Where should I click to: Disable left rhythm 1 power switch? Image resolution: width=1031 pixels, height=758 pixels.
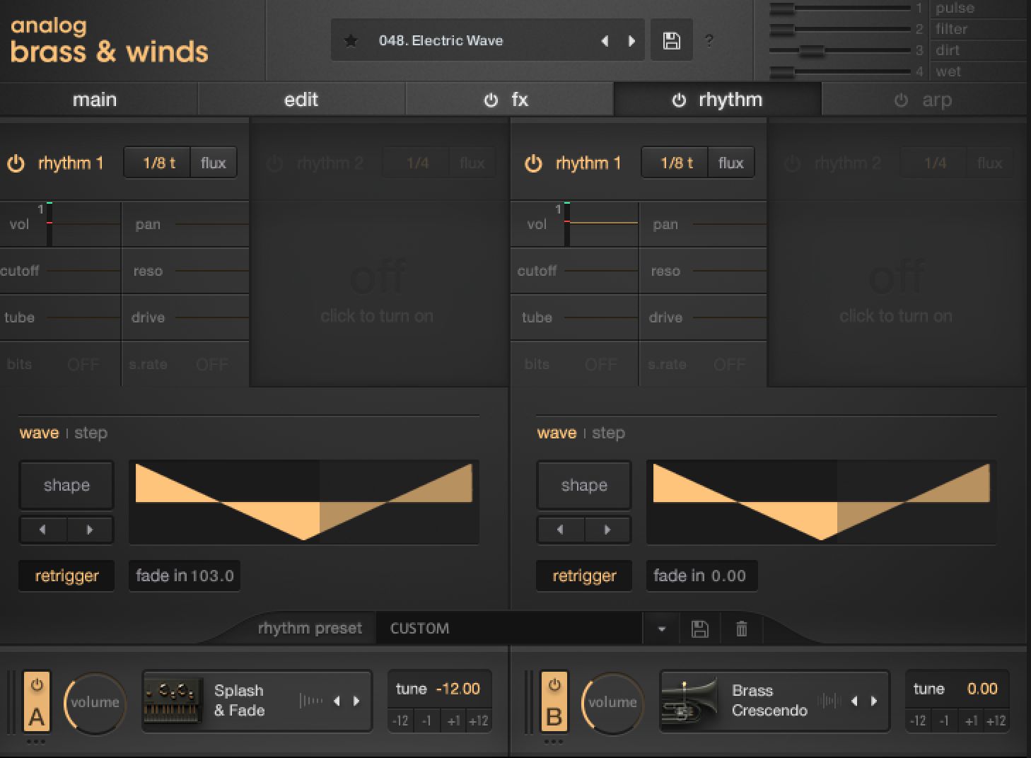16,163
